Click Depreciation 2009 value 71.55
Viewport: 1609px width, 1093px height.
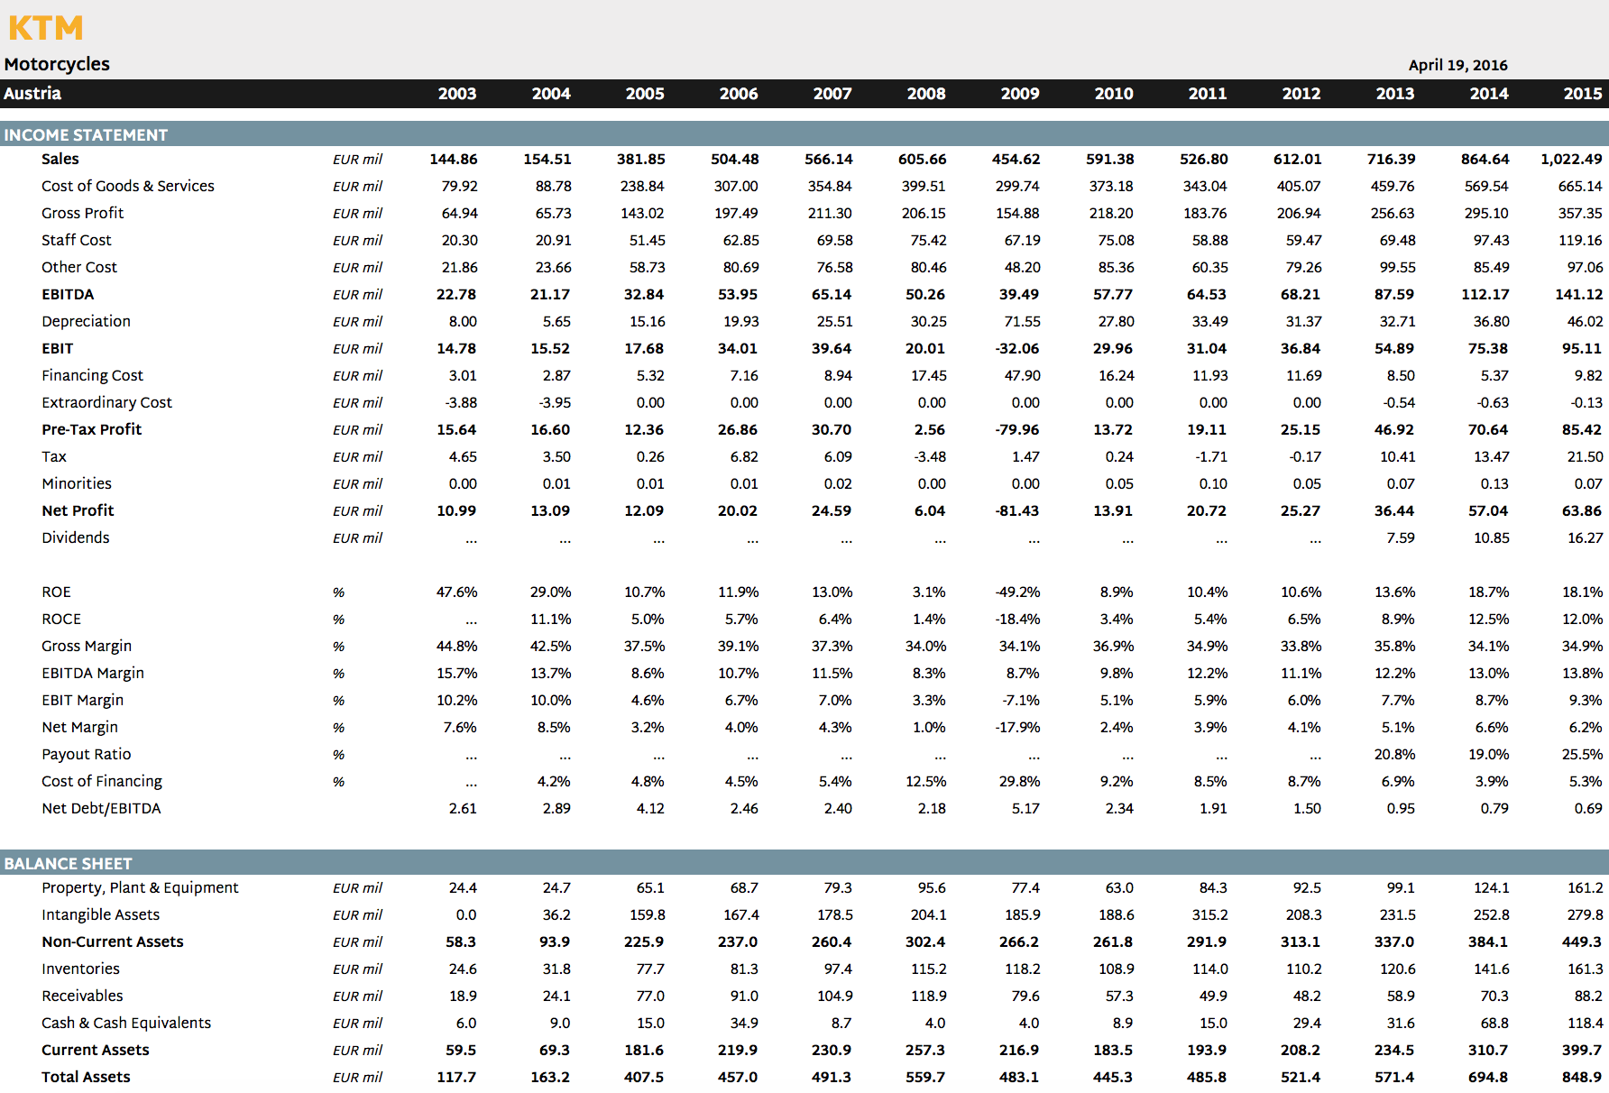[1022, 321]
